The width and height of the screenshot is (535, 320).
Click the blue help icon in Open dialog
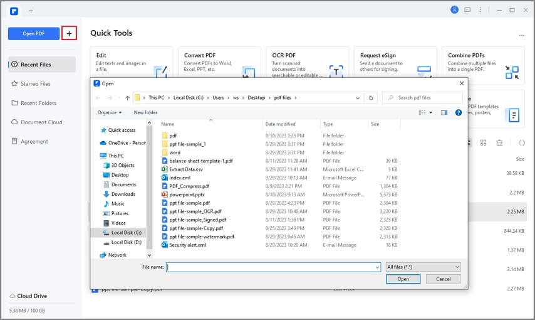click(x=459, y=112)
